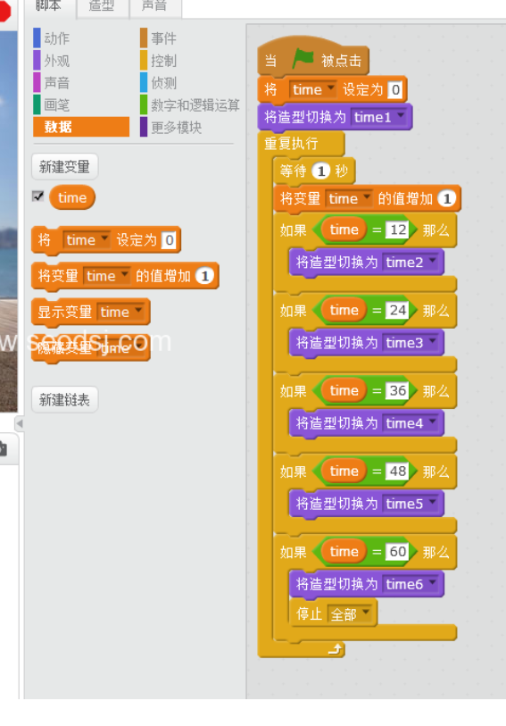Click the 60 value in the if condition
The height and width of the screenshot is (726, 506).
click(398, 552)
